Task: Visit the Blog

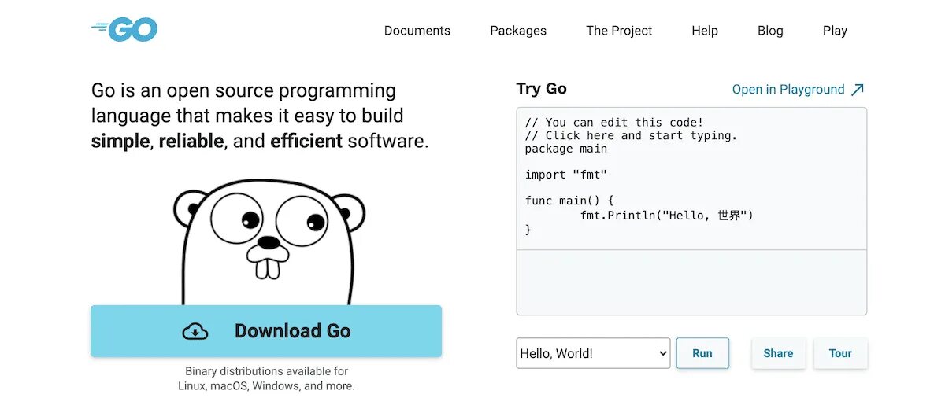Action: pyautogui.click(x=770, y=31)
